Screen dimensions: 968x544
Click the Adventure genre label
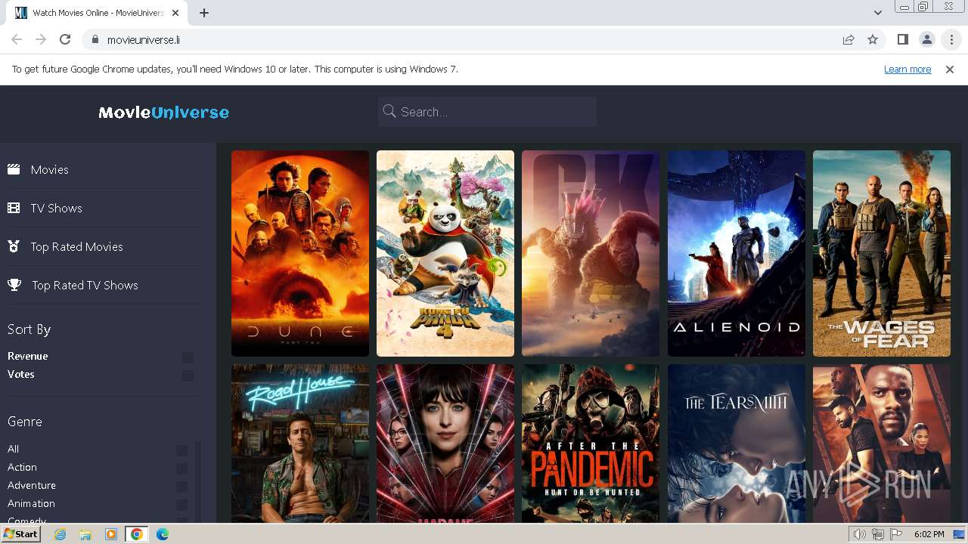click(32, 485)
